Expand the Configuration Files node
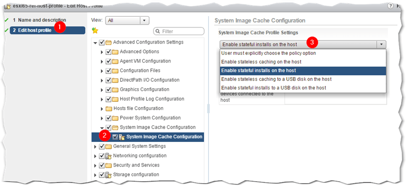 (x=102, y=71)
